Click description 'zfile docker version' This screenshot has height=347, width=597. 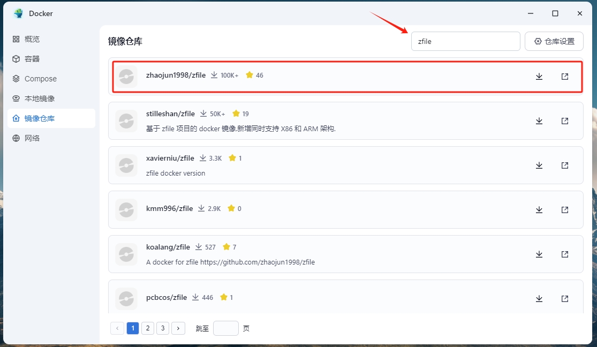tap(176, 174)
